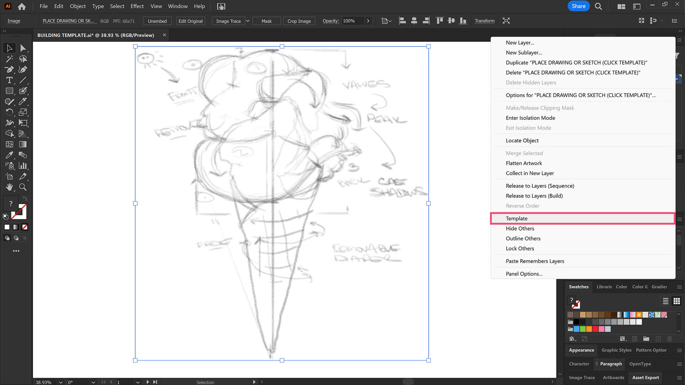The width and height of the screenshot is (685, 385).
Task: Activate the Hand tool
Action: coord(9,187)
